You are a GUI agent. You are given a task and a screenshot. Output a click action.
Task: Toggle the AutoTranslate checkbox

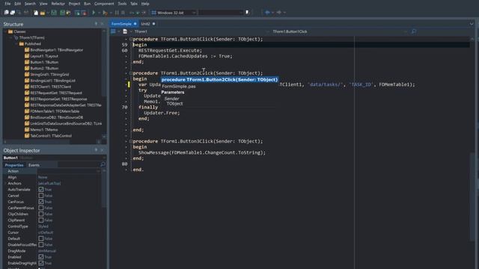tap(41, 189)
